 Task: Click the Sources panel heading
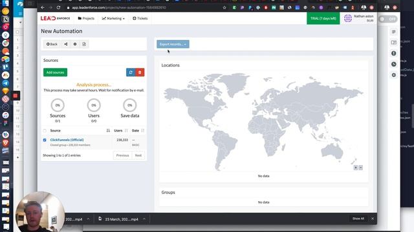pyautogui.click(x=50, y=60)
